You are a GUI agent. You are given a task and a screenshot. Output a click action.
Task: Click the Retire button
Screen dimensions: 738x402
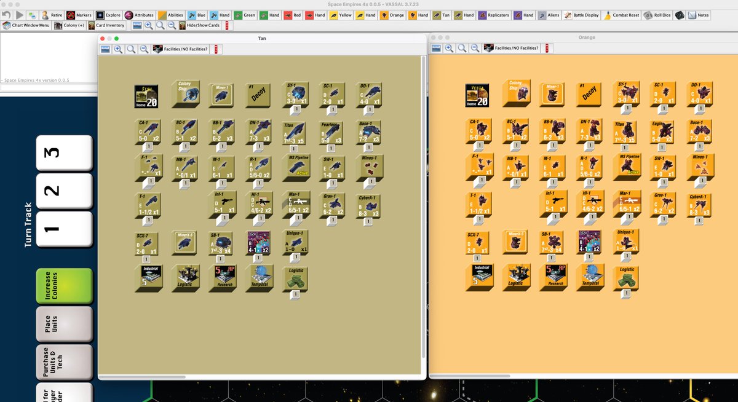(x=51, y=15)
